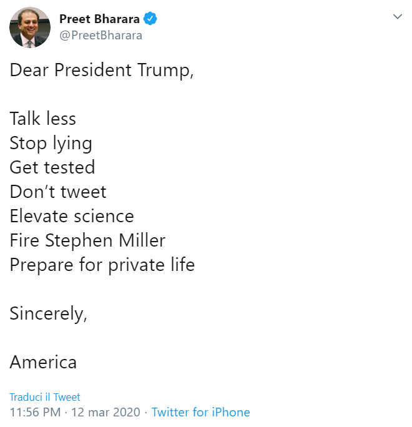
Task: Open the Twitter for iPhone source link
Action: tap(200, 413)
